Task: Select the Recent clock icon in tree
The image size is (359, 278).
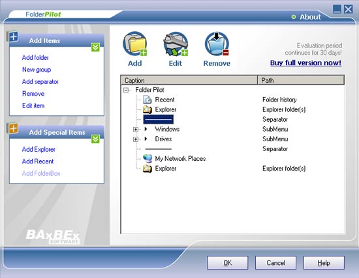Action: click(148, 100)
